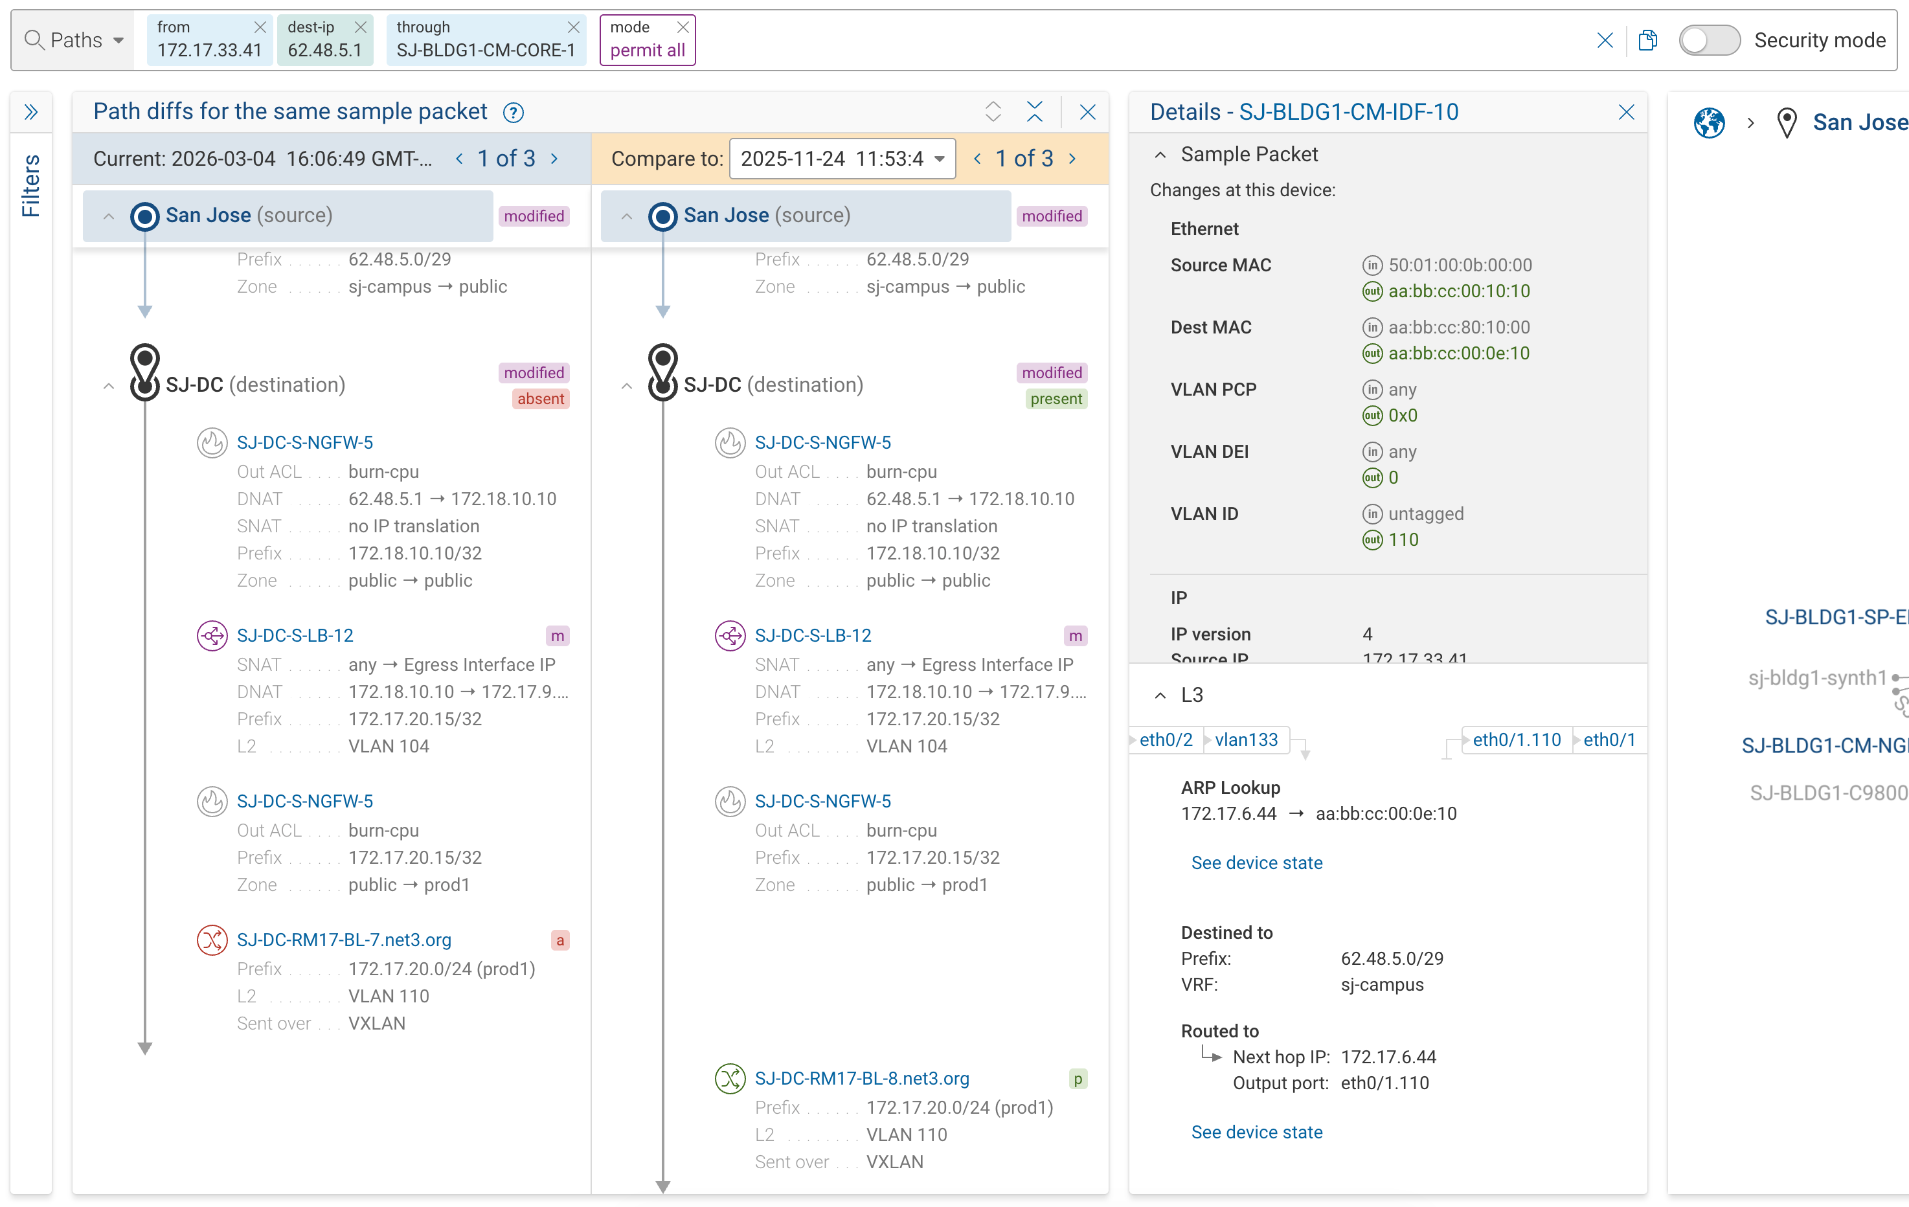This screenshot has width=1909, height=1207.
Task: Go to next current path
Action: 554,159
